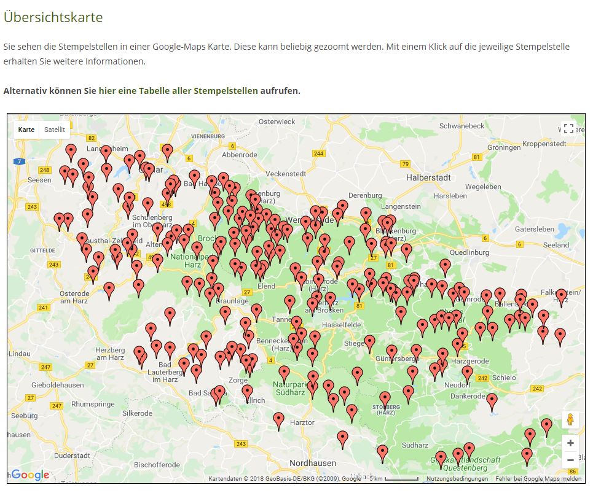
Task: Click the marker just above the Harztor label
Action: pyautogui.click(x=279, y=420)
